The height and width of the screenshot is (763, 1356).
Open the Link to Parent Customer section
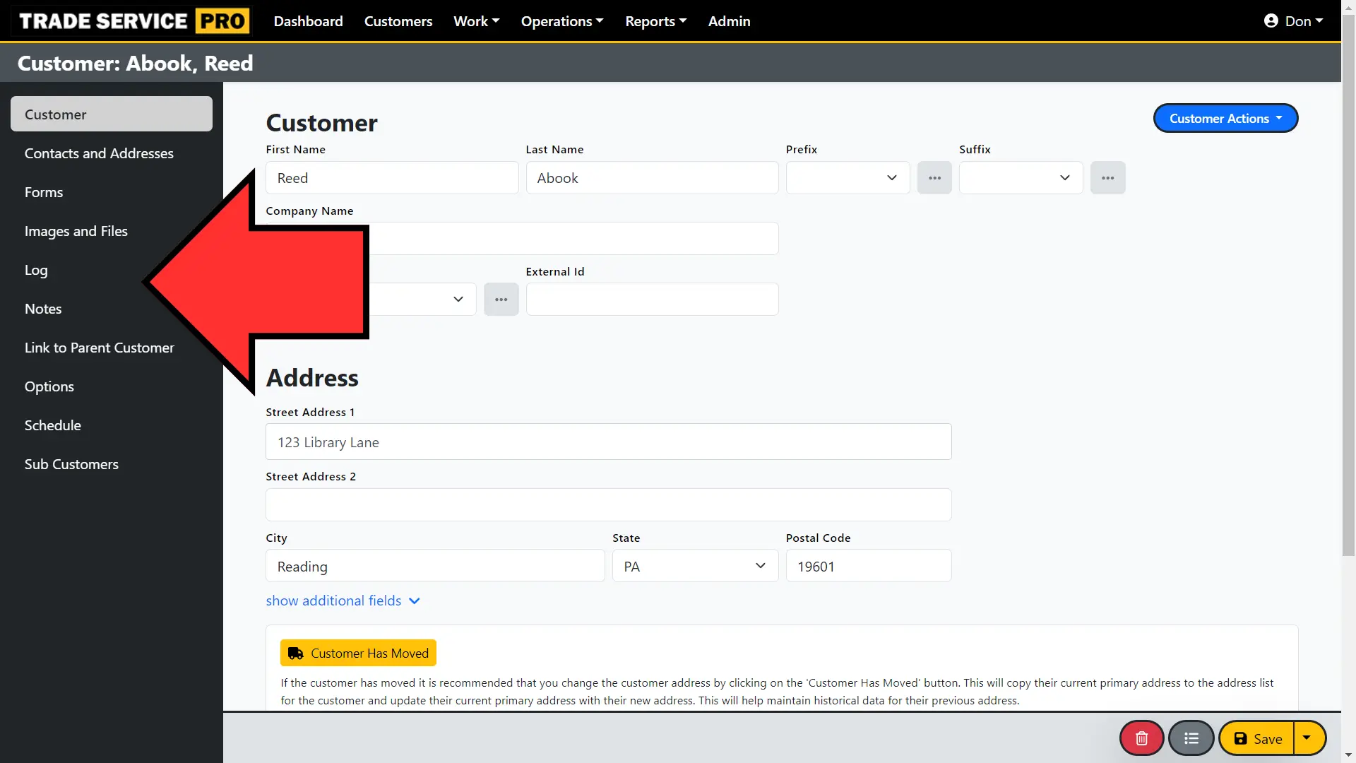click(99, 347)
